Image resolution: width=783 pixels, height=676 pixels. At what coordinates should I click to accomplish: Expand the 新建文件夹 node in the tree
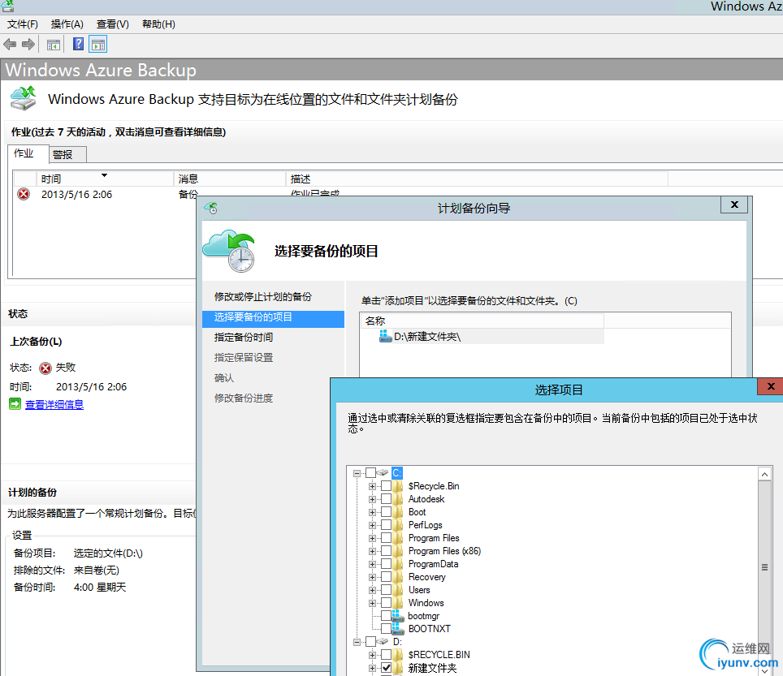tap(372, 668)
